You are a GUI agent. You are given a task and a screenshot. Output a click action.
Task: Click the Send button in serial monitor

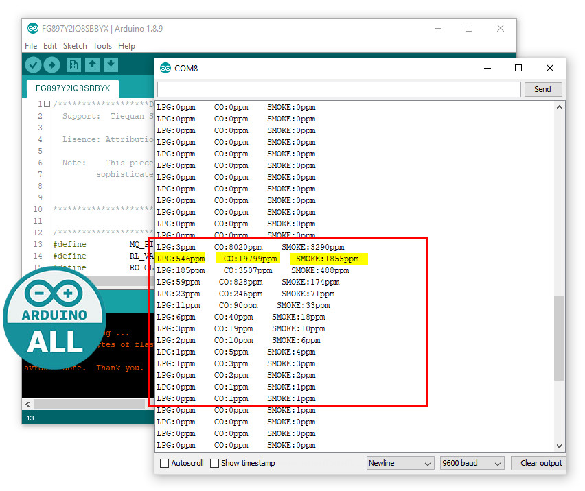coord(543,89)
